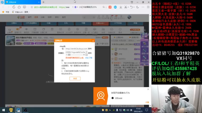202x113 pixels.
Task: Bookmark this page with the star icon
Action: pyautogui.click(x=32, y=7)
